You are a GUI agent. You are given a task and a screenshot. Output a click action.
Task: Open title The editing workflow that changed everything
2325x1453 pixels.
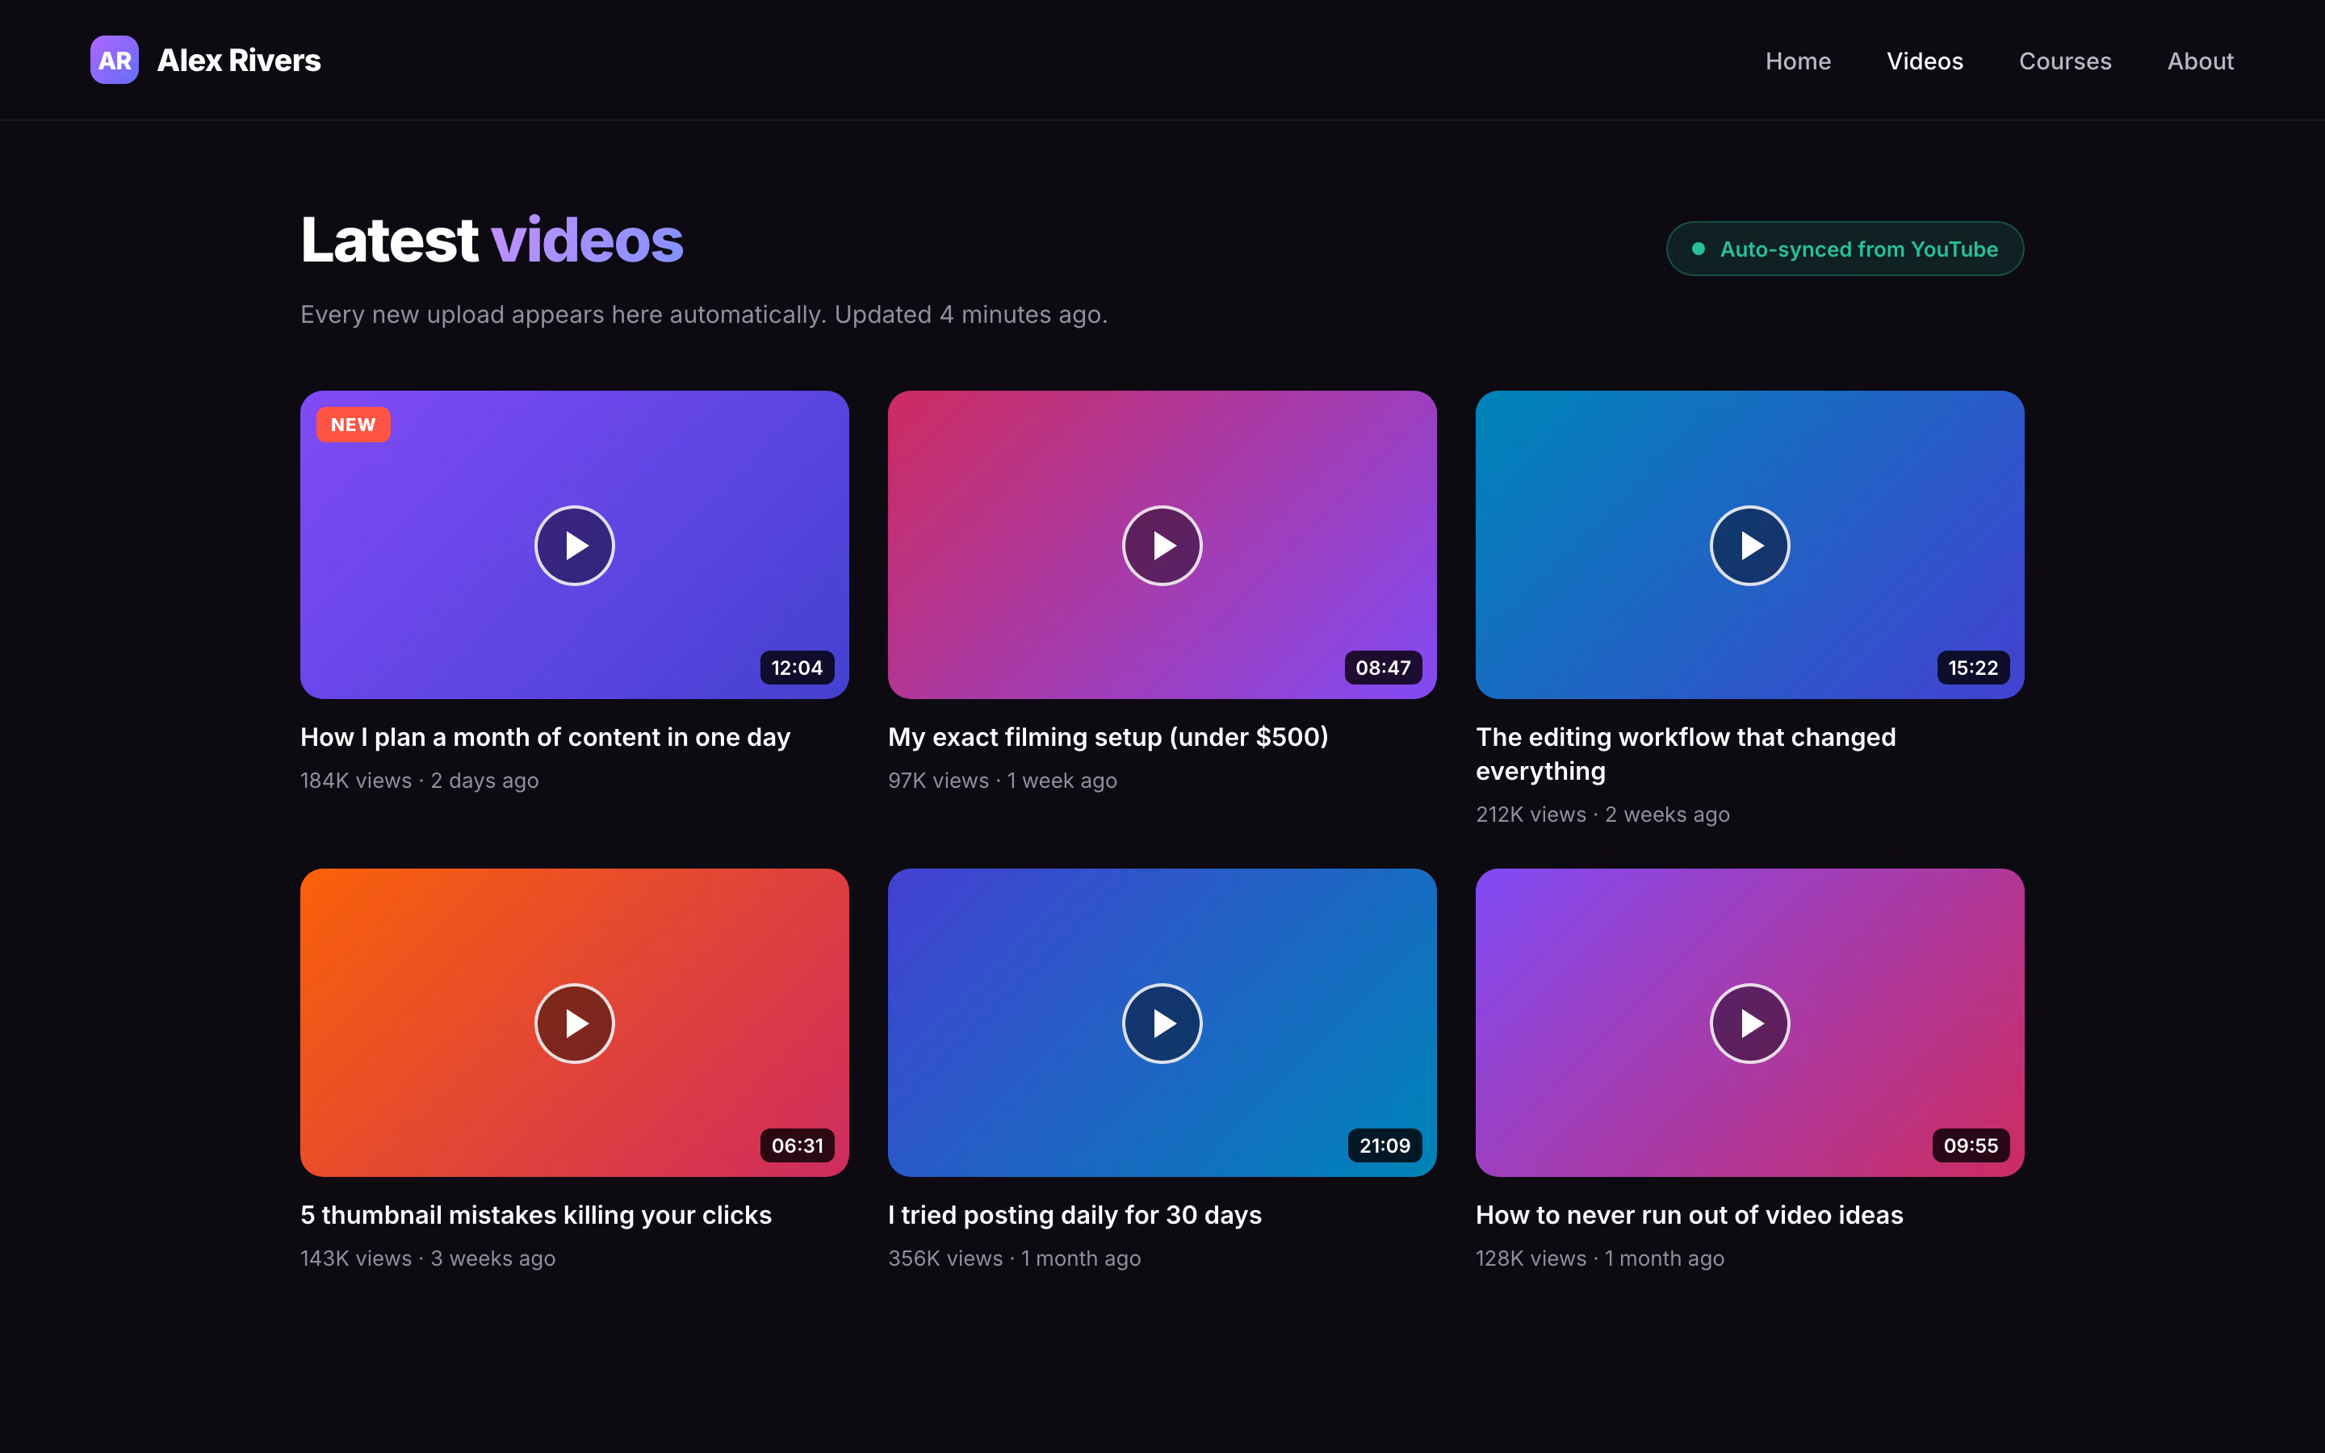coord(1685,755)
